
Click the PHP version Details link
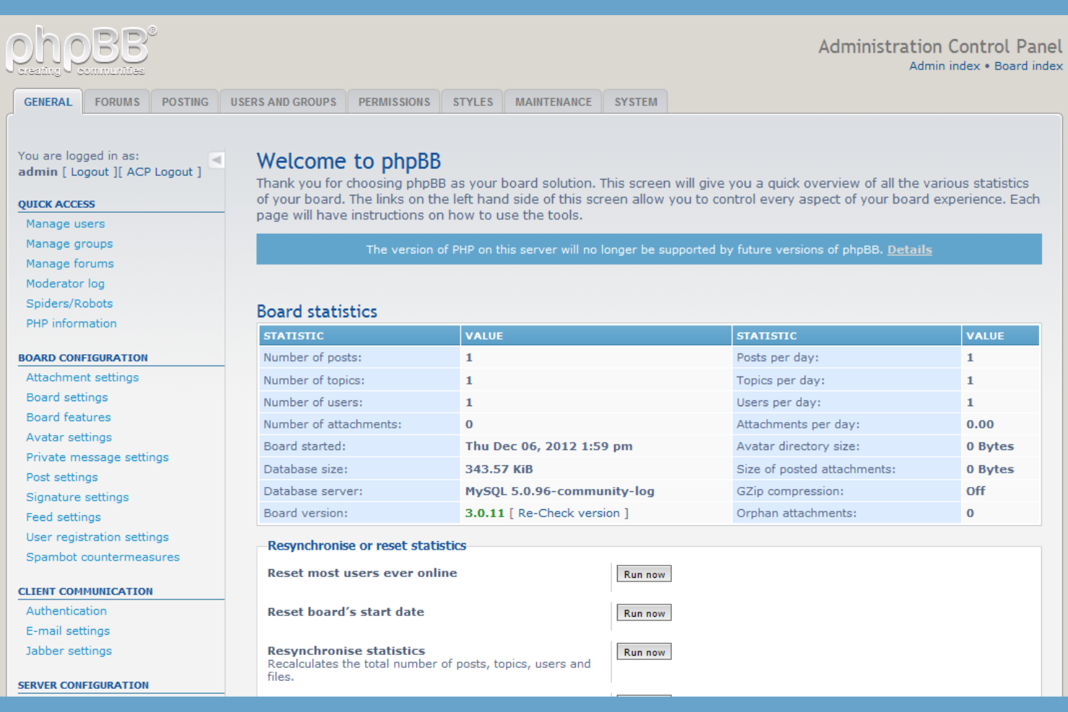(909, 250)
